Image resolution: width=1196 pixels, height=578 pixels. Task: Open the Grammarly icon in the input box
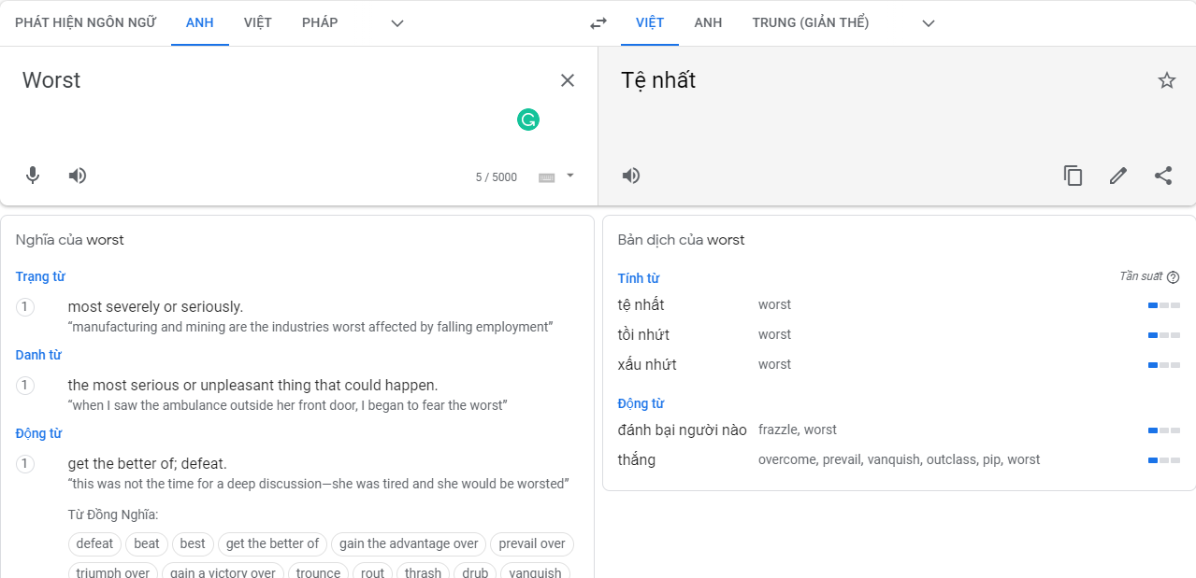click(x=528, y=120)
